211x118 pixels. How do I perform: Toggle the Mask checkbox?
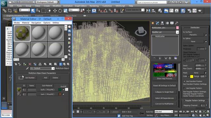(x=205, y=73)
